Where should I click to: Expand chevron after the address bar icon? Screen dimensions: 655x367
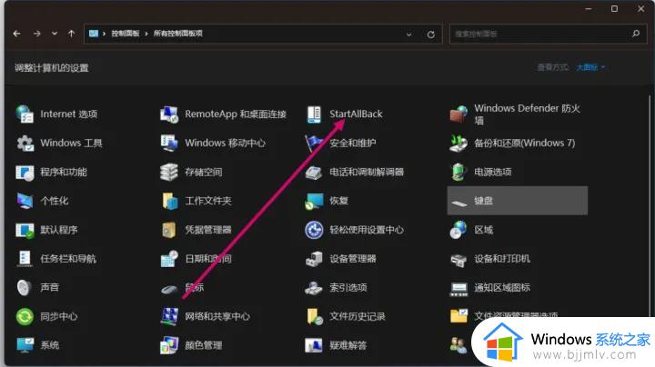[104, 34]
